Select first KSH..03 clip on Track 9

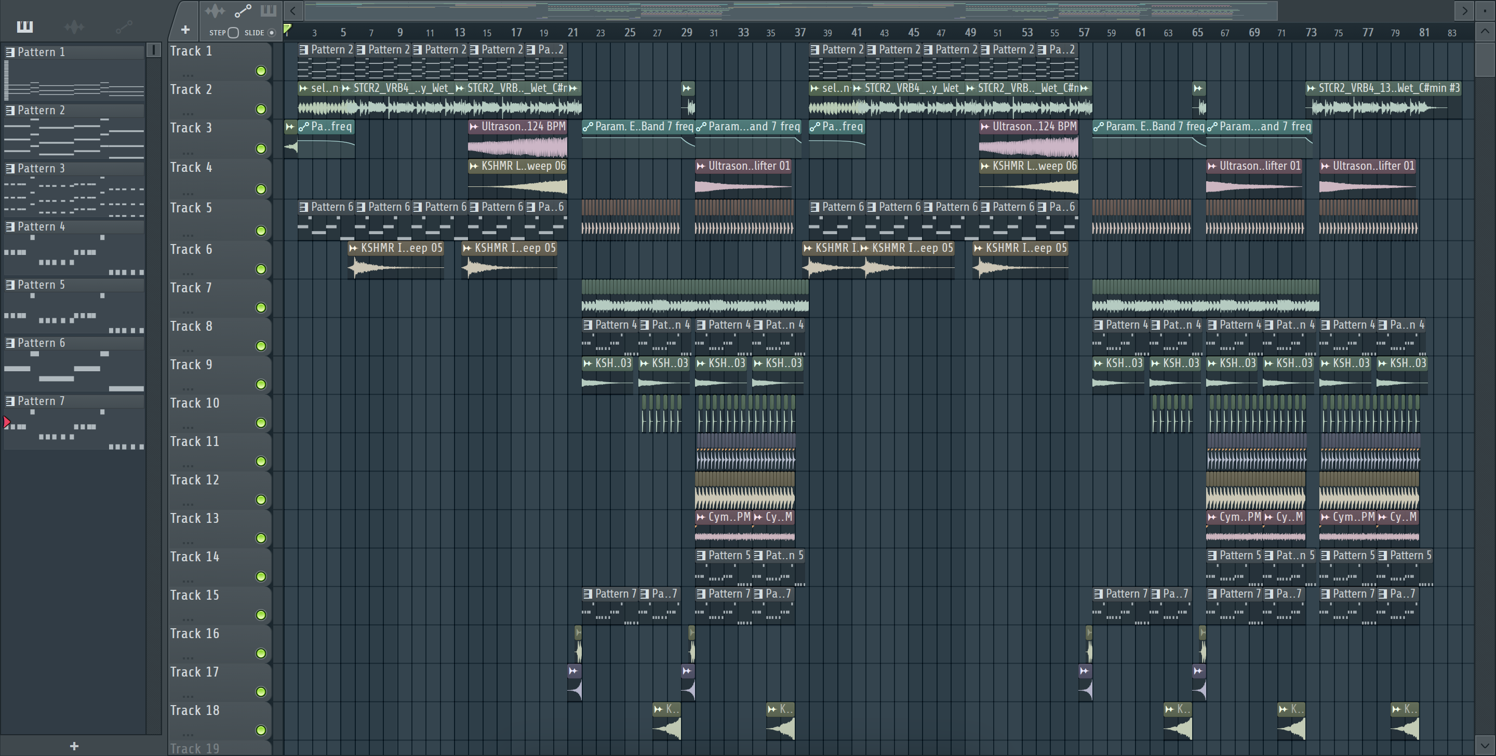(607, 374)
